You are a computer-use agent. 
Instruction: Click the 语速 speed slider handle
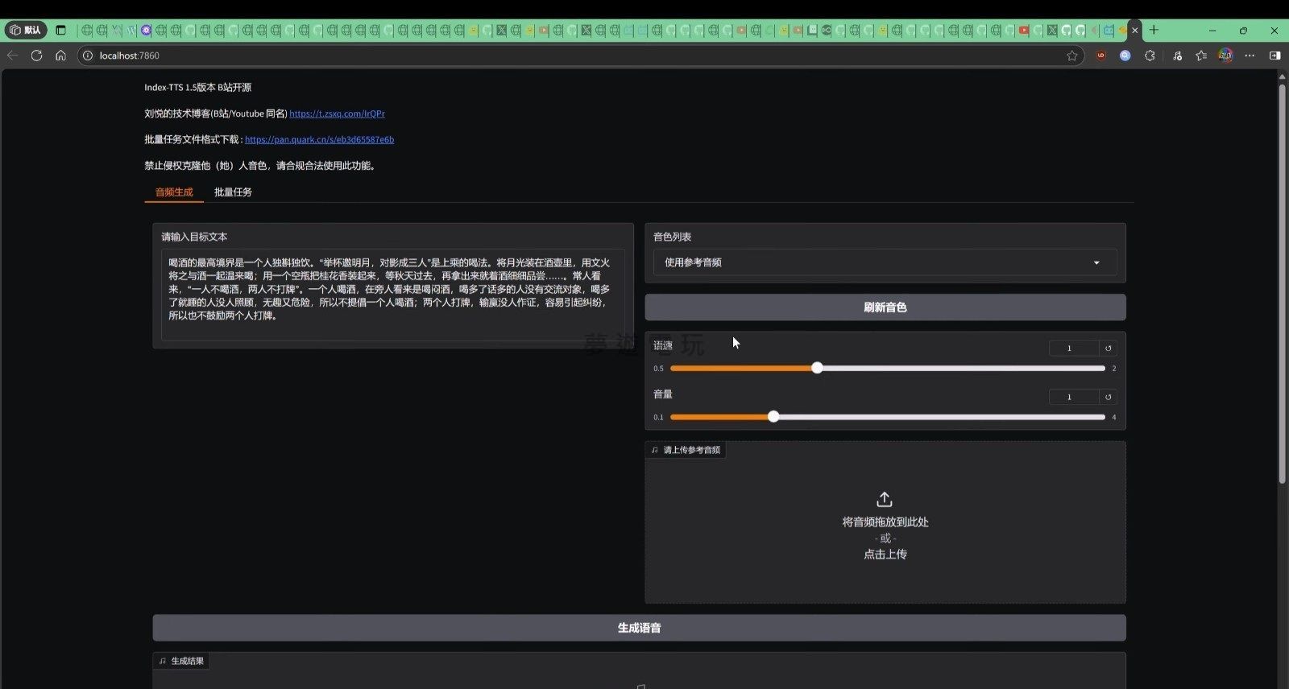pos(817,368)
